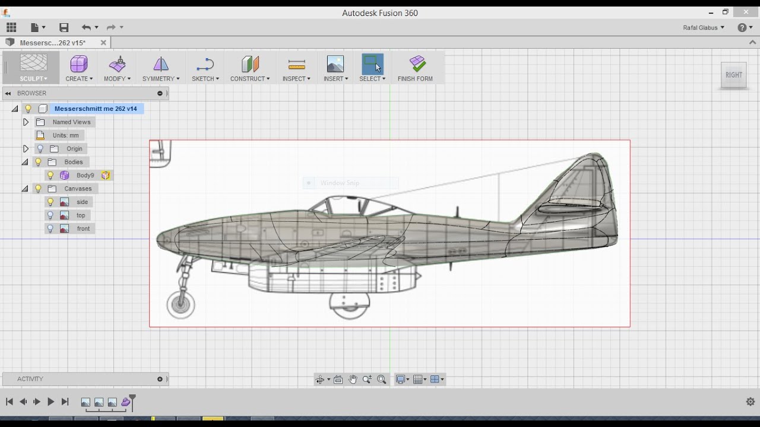Open the INSERT menu label
The image size is (760, 427).
336,79
